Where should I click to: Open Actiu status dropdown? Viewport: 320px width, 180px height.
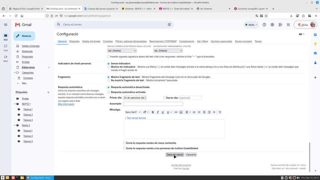(x=251, y=25)
